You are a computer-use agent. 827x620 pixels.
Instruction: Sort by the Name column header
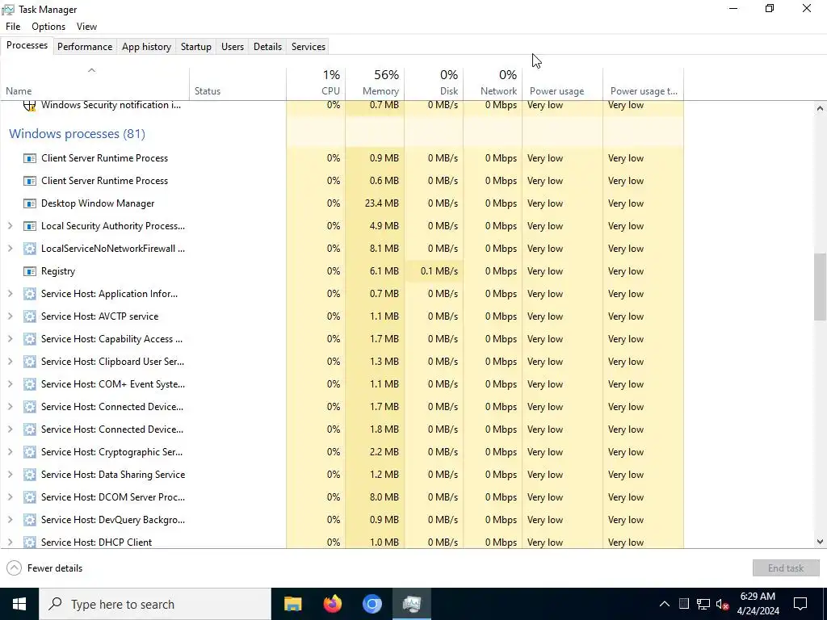pos(95,83)
